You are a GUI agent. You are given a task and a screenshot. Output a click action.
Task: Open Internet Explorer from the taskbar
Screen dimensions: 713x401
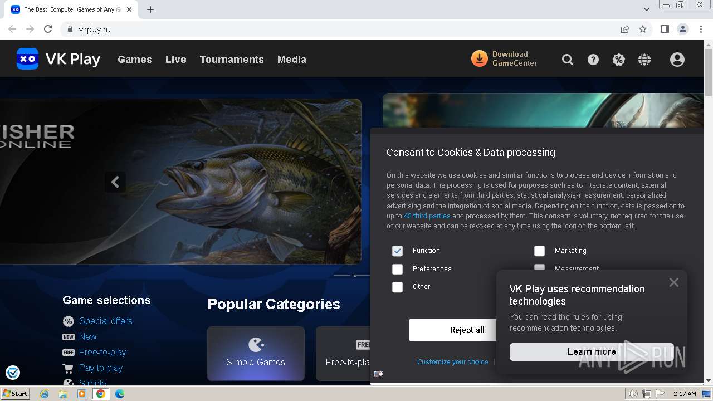(45, 394)
